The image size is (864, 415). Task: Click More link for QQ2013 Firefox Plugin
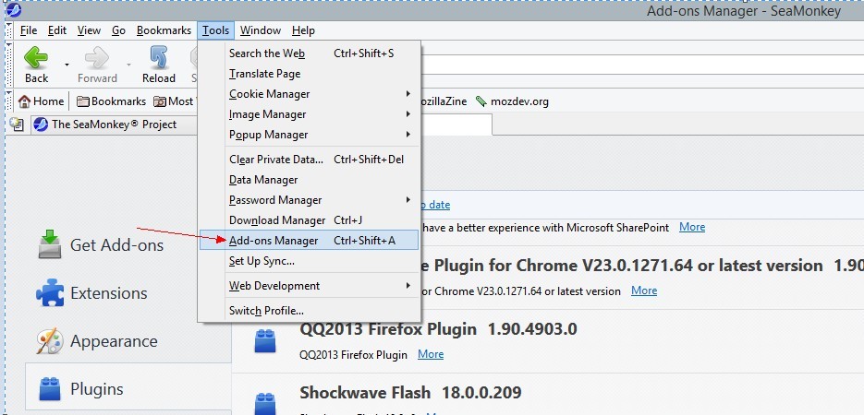point(431,354)
